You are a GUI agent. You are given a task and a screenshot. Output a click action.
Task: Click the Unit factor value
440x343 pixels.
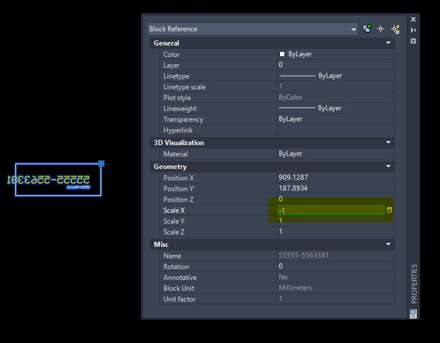pyautogui.click(x=336, y=299)
